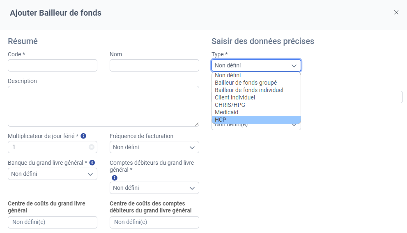The image size is (407, 233).
Task: Expand Comptes débiteurs du grand livre dropdown
Action: click(154, 188)
